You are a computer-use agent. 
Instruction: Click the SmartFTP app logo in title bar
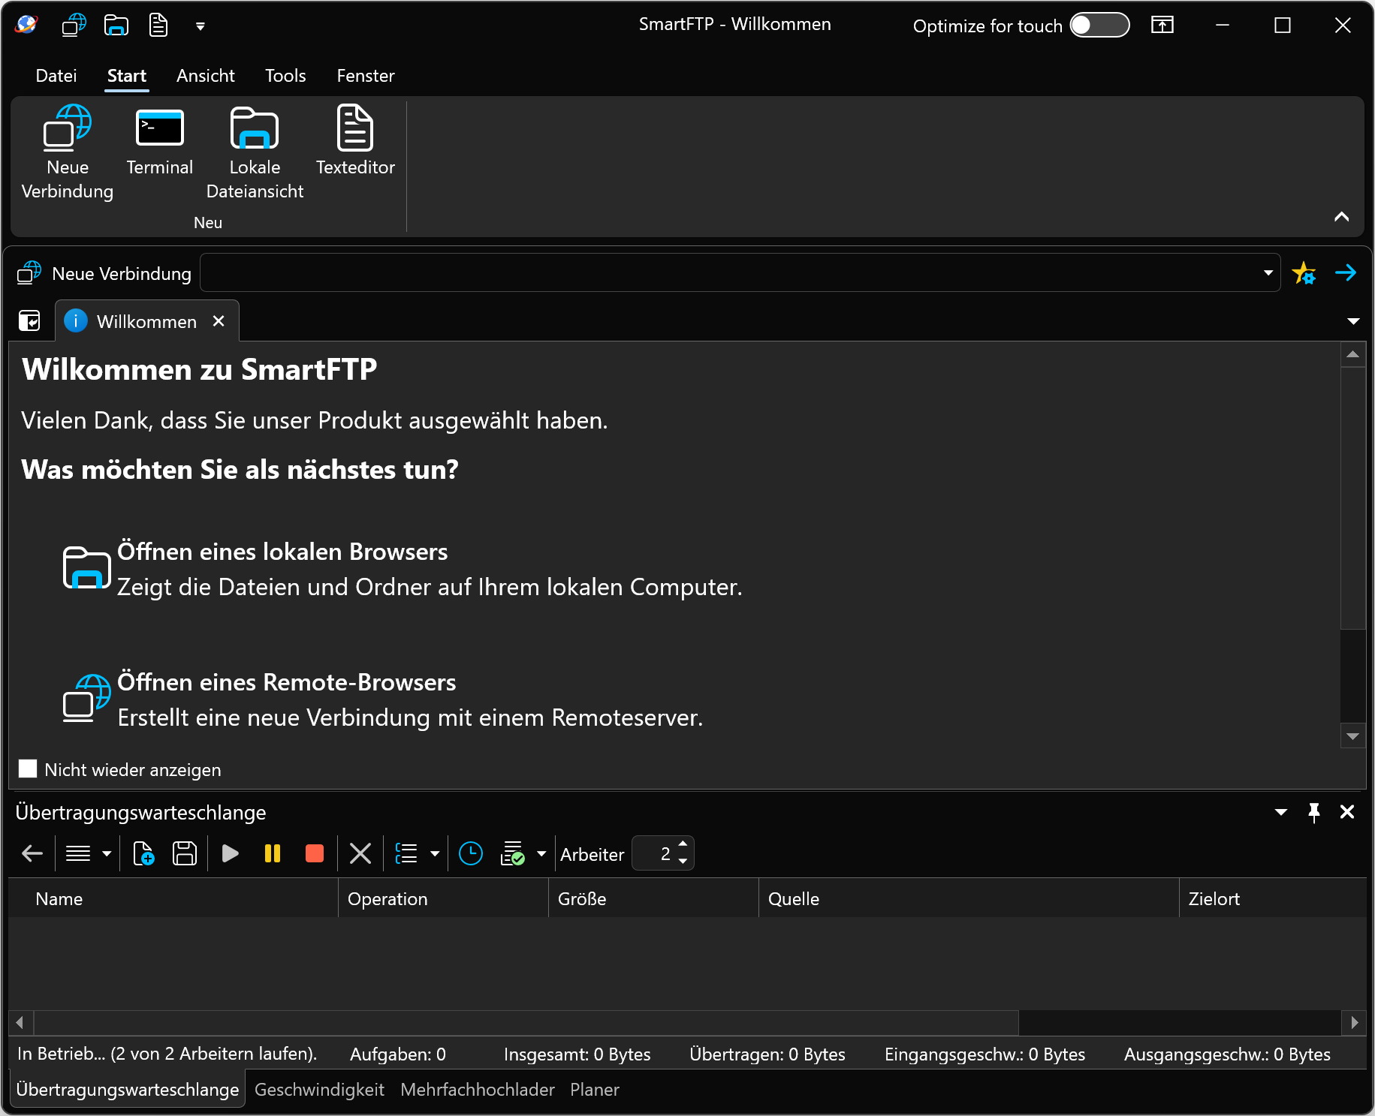(26, 26)
